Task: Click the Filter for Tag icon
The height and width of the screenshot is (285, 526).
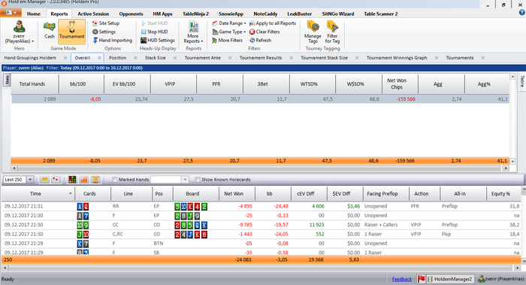Action: pos(332,32)
